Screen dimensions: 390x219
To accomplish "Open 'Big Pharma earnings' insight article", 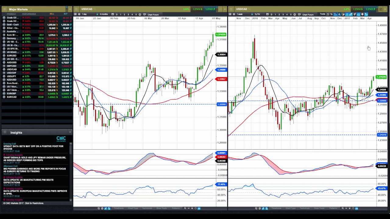I will tap(34, 170).
